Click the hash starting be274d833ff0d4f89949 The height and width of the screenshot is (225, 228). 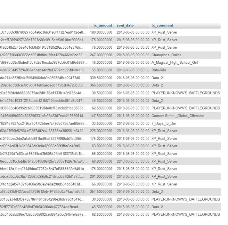42,78
